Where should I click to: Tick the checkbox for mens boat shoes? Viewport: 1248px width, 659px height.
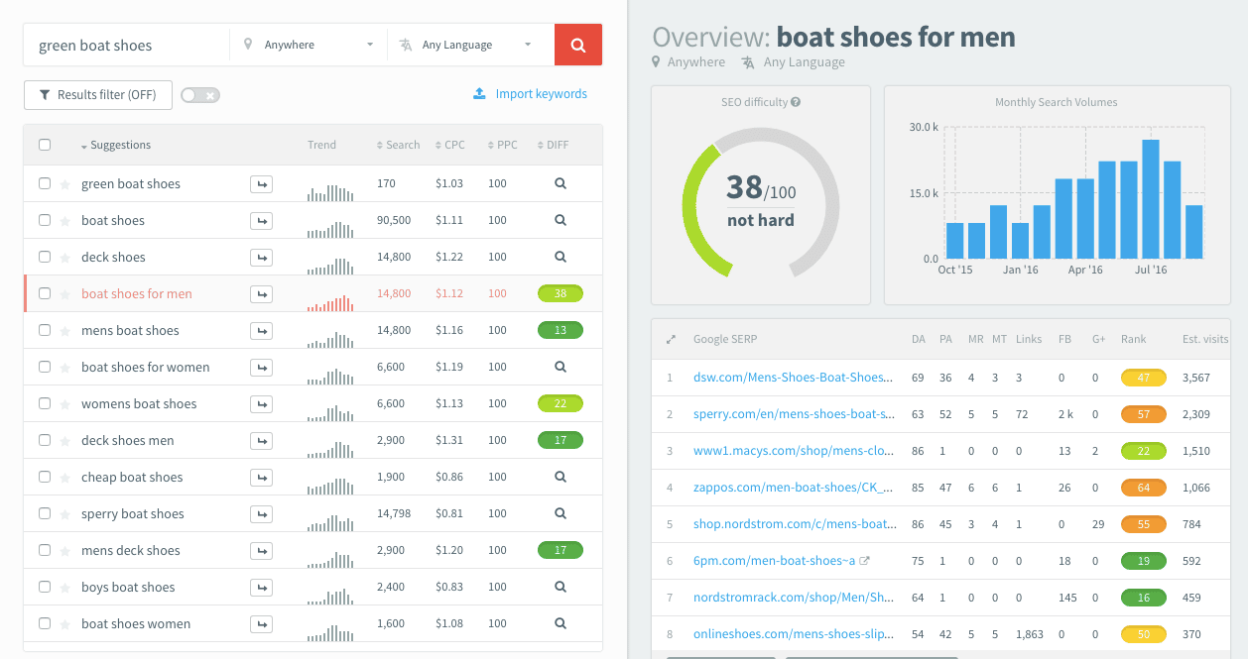[45, 330]
